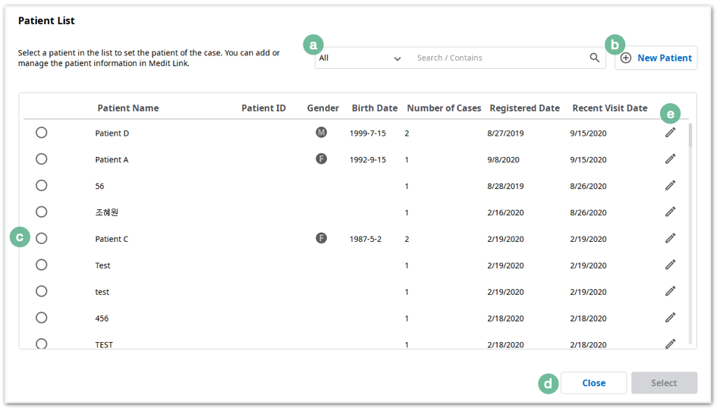Open the All search filter dropdown
Image resolution: width=717 pixels, height=411 pixels.
pos(360,58)
